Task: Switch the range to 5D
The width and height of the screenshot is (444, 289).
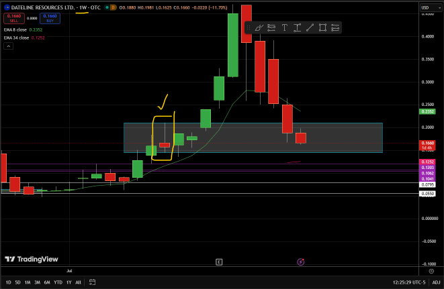Action: point(18,282)
